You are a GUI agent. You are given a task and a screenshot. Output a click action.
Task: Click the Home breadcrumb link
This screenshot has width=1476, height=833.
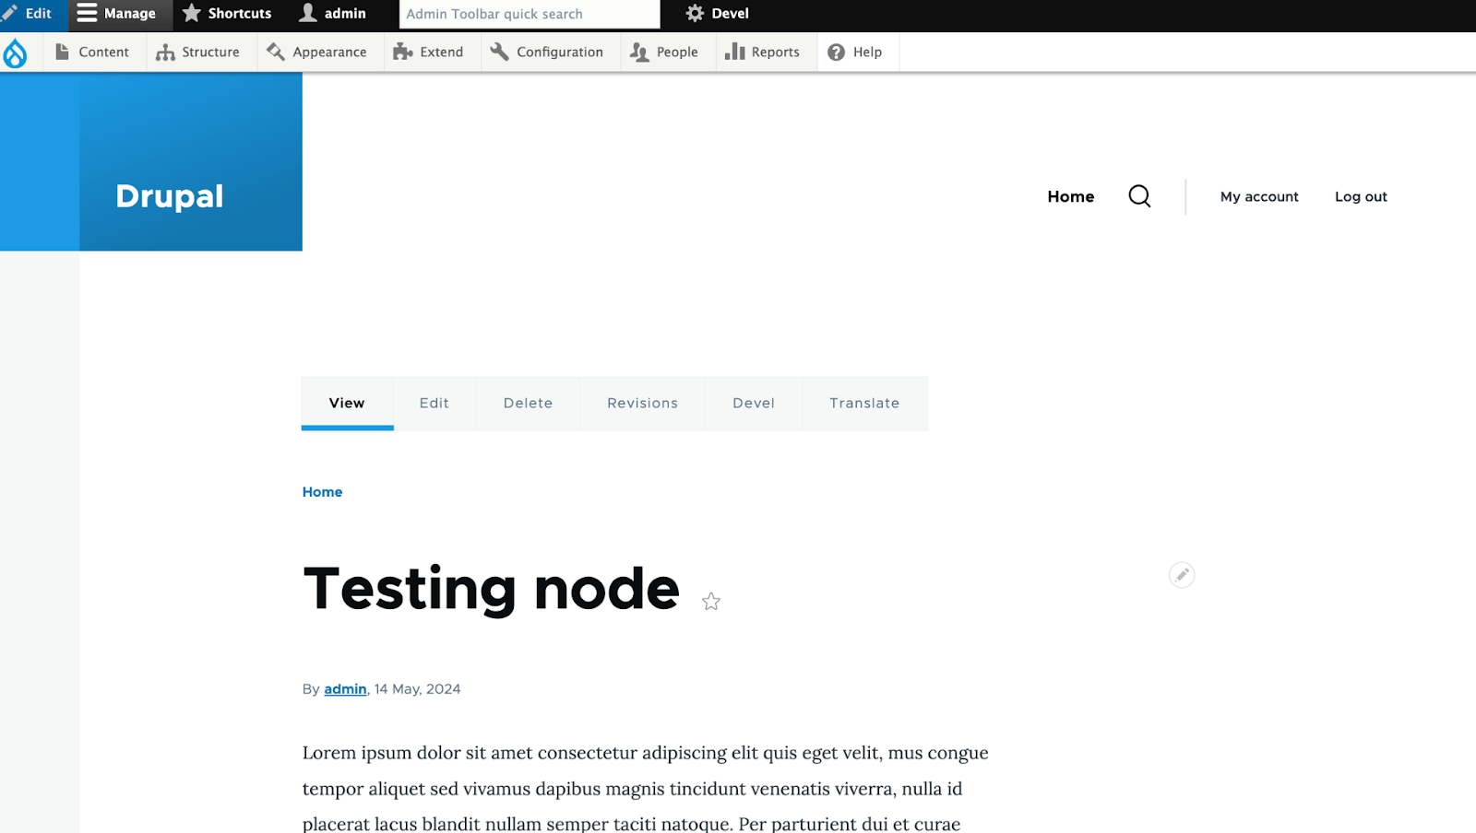pyautogui.click(x=322, y=492)
